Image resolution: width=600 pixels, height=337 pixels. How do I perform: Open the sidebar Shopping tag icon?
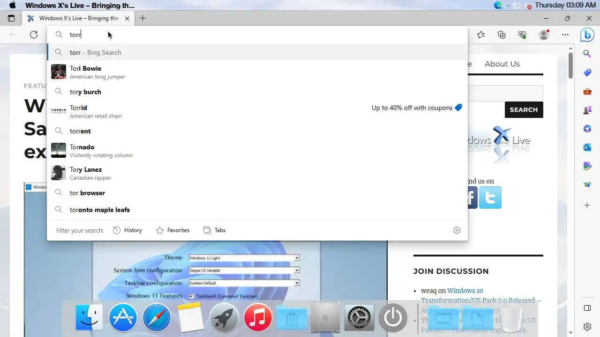(587, 73)
